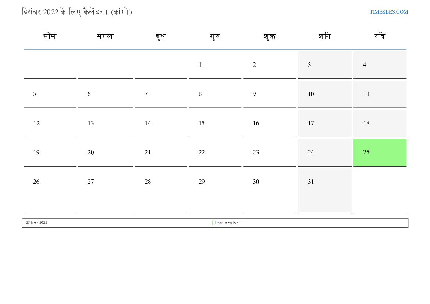The width and height of the screenshot is (430, 304).
Task: Select December 5 in the calendar
Action: pyautogui.click(x=35, y=94)
